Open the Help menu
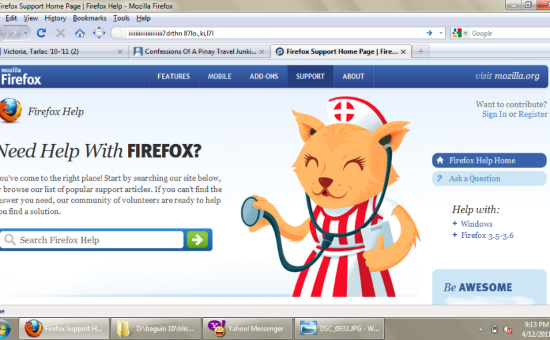550x340 pixels. [143, 18]
